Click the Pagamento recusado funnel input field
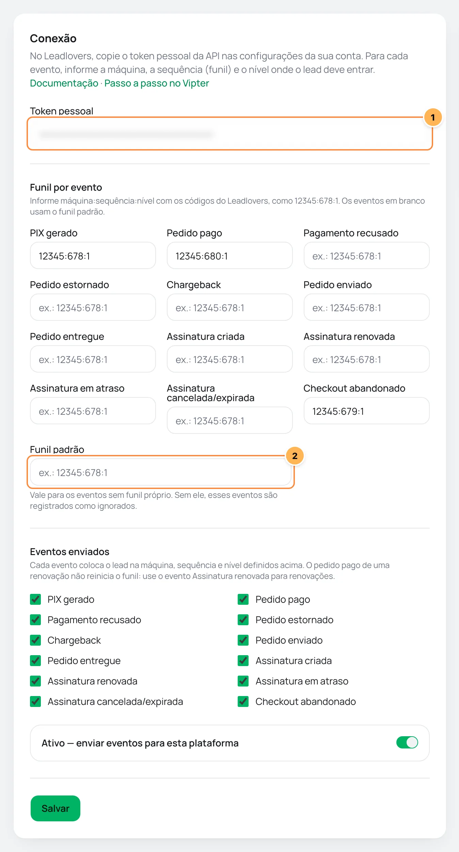 pyautogui.click(x=367, y=255)
